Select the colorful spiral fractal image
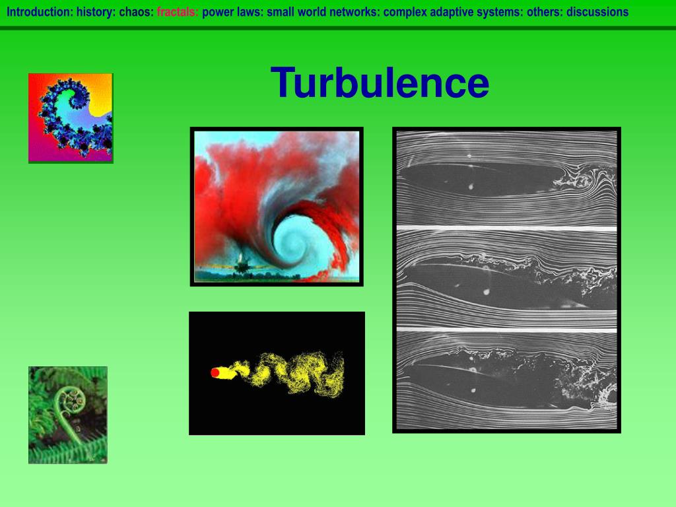This screenshot has height=507, width=676. point(71,118)
